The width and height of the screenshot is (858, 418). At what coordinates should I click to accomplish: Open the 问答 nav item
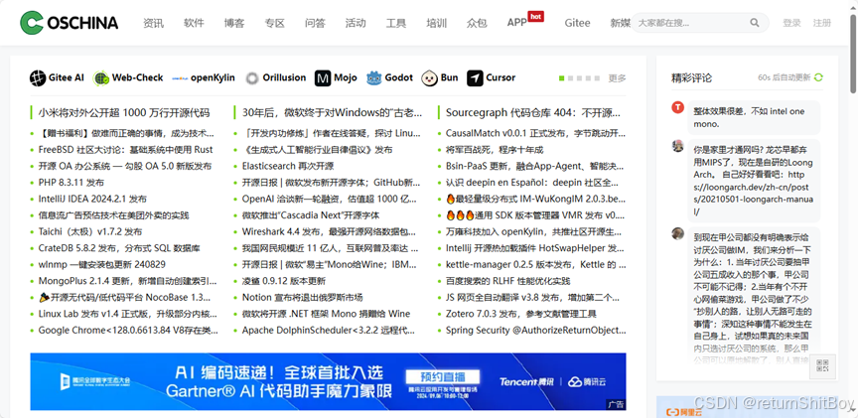[x=315, y=23]
